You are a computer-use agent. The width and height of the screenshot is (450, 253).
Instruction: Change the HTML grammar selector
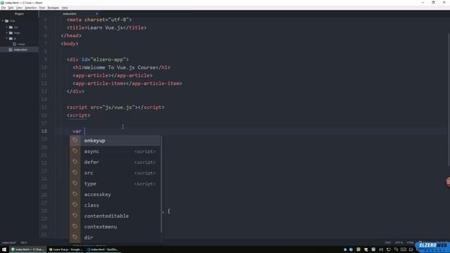pos(410,242)
